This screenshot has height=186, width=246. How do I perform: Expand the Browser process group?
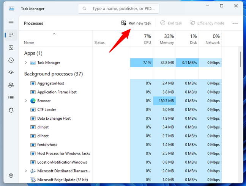[x=26, y=101]
